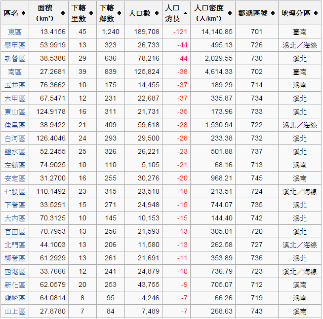Image resolution: width=323 pixels, height=319 pixels.
Task: Visit the 官田區 page link
Action: click(15, 231)
